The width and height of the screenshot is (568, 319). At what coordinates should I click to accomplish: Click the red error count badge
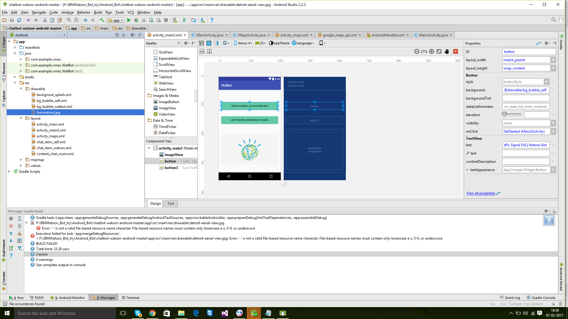click(x=456, y=51)
